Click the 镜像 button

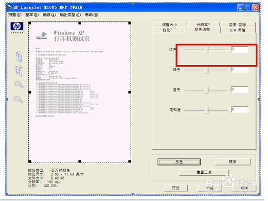tap(233, 162)
